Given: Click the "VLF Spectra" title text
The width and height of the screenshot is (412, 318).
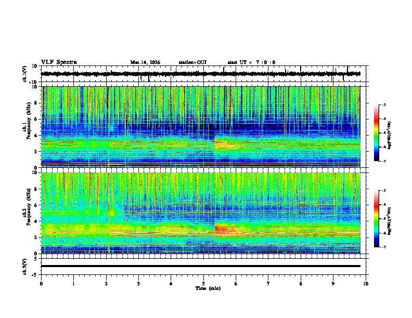Looking at the screenshot, I should (x=59, y=62).
